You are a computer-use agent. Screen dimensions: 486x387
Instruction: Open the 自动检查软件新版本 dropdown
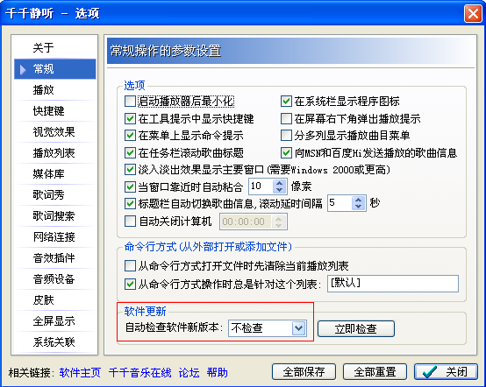coord(298,328)
